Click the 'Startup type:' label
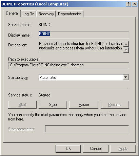 click(x=18, y=77)
